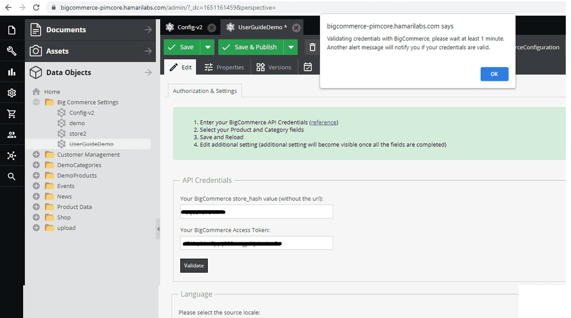Viewport: 571px width, 318px height.
Task: Click the Save & Publish button
Action: click(x=251, y=48)
